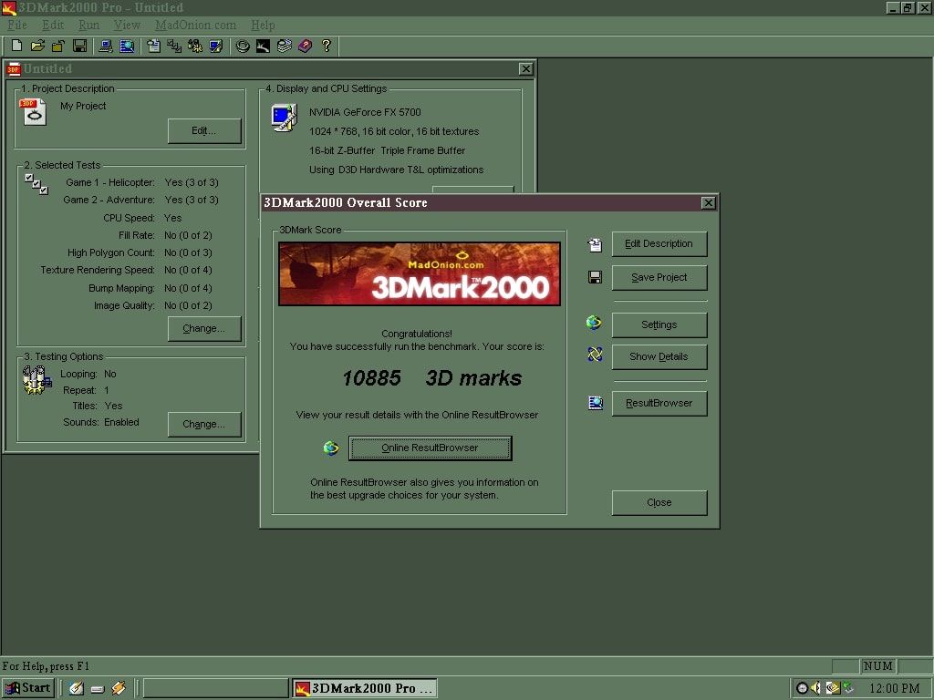Click the question mark Help toolbar icon
The width and height of the screenshot is (934, 700).
[x=327, y=46]
